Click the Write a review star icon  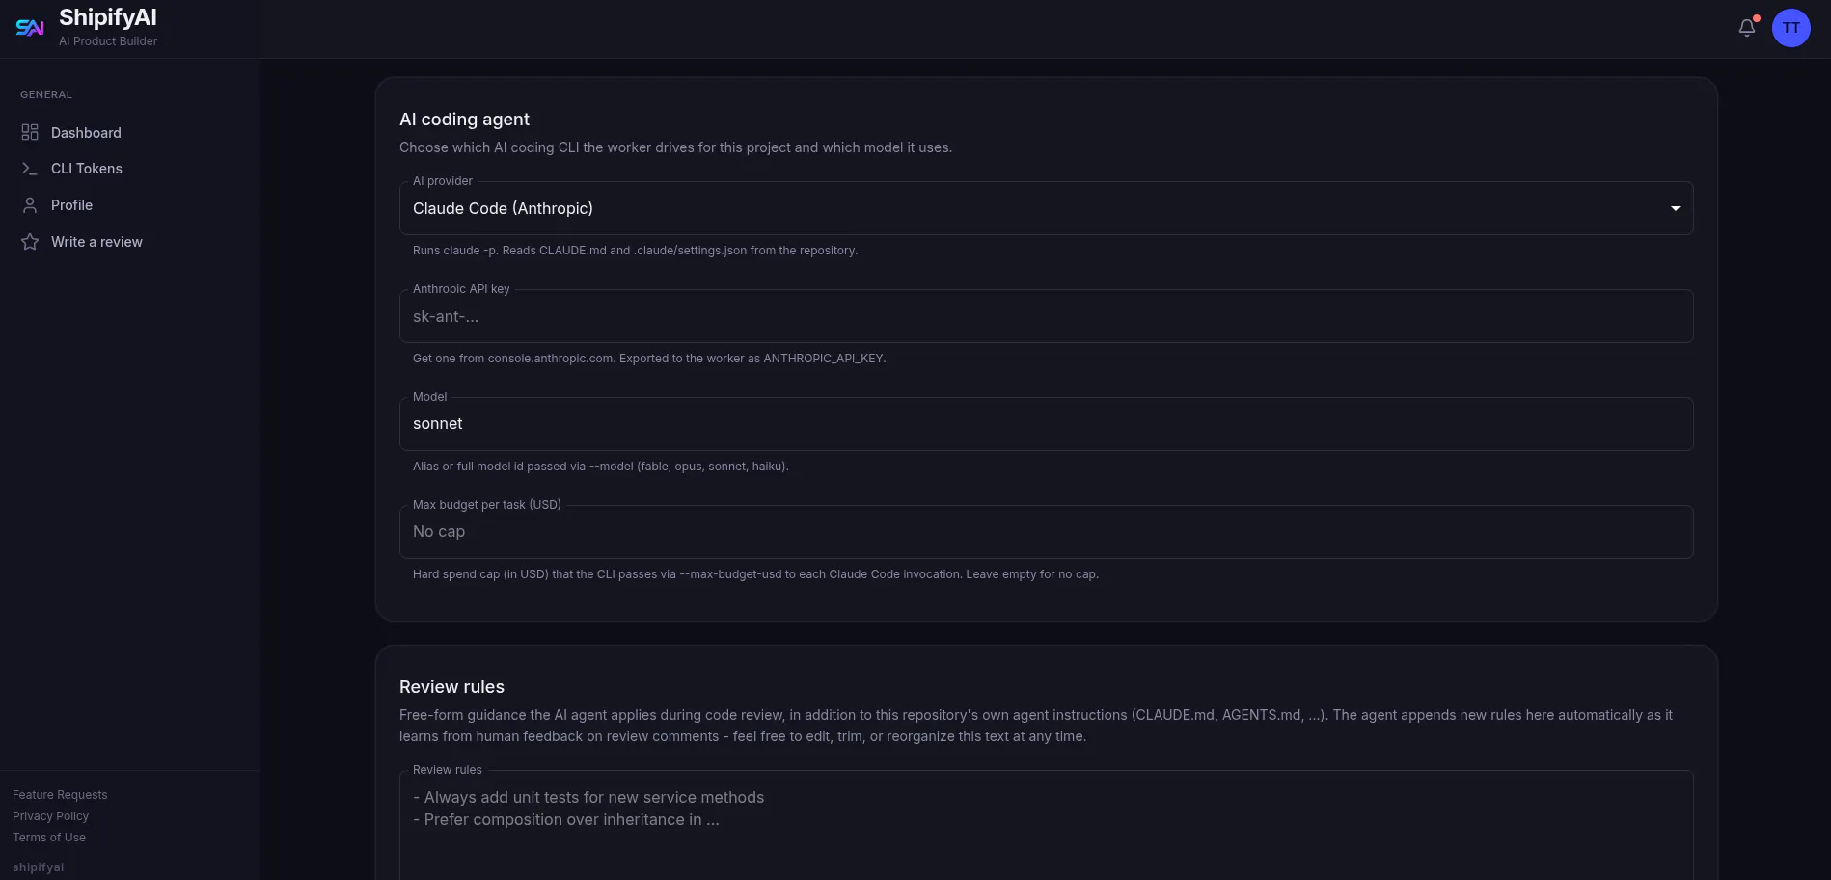pos(30,242)
